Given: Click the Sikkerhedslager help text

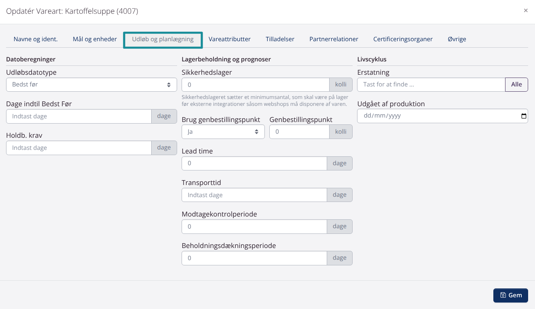Looking at the screenshot, I should 264,101.
